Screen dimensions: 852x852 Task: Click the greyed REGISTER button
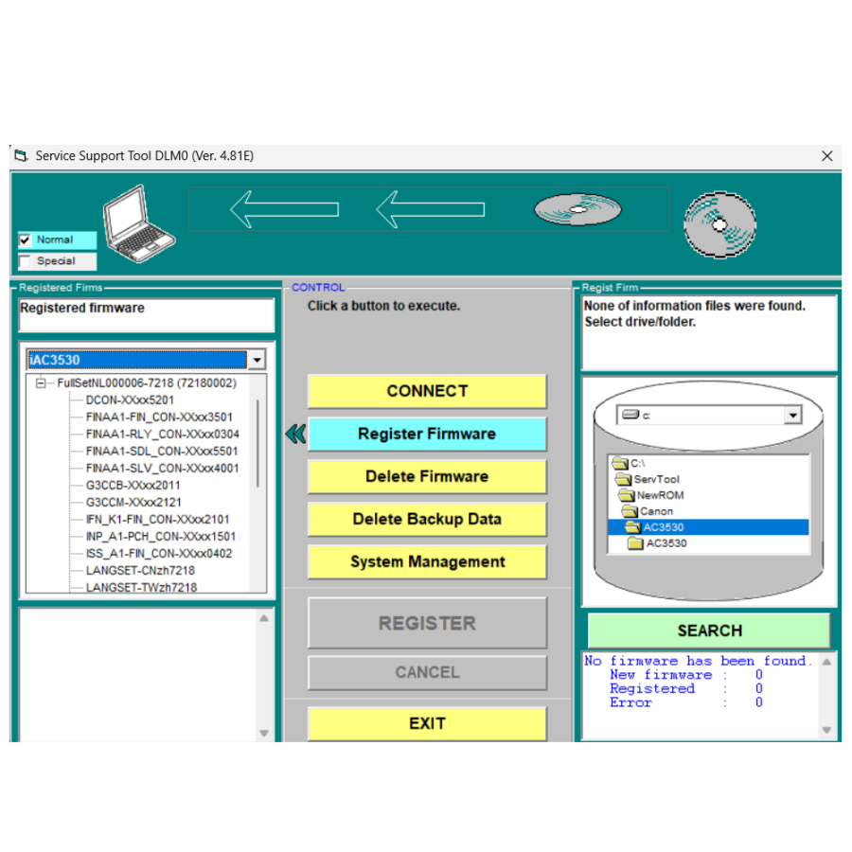tap(427, 623)
